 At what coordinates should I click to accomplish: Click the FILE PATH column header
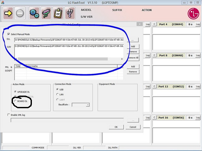(72, 66)
